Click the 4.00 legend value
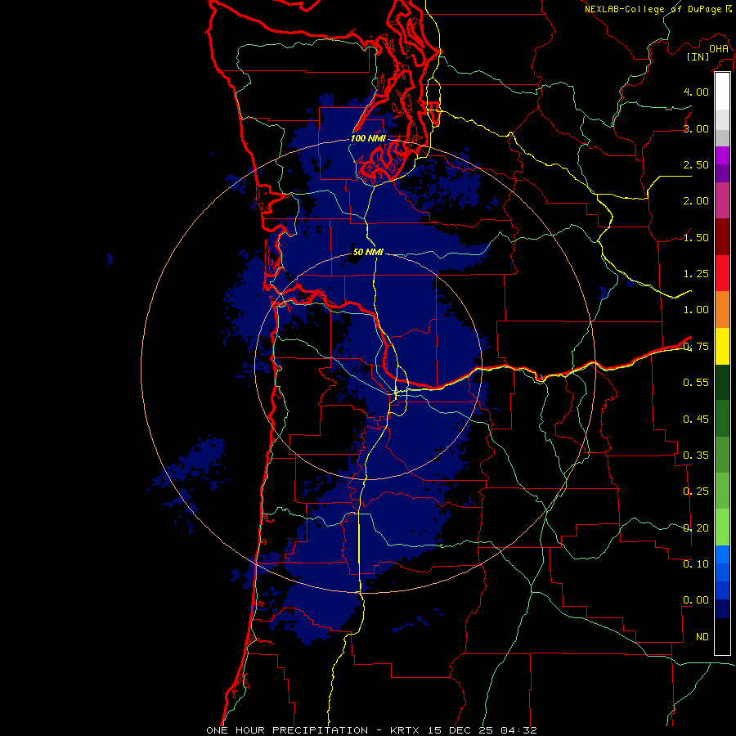736x736 pixels. click(696, 92)
